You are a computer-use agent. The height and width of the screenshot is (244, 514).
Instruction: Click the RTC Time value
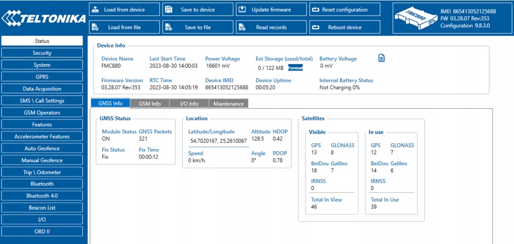[x=173, y=87]
